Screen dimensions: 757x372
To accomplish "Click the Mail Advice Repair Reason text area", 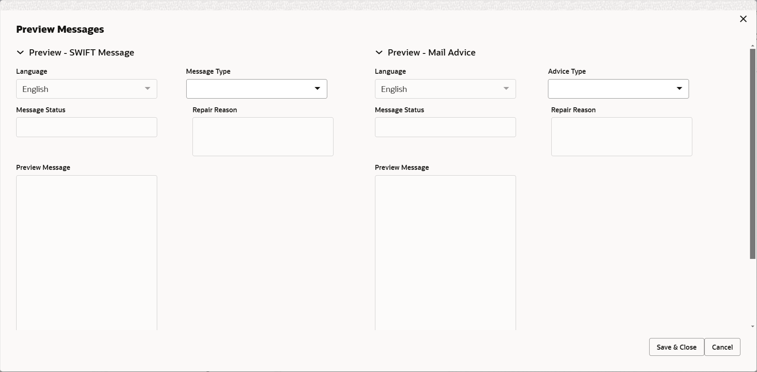I will point(622,137).
